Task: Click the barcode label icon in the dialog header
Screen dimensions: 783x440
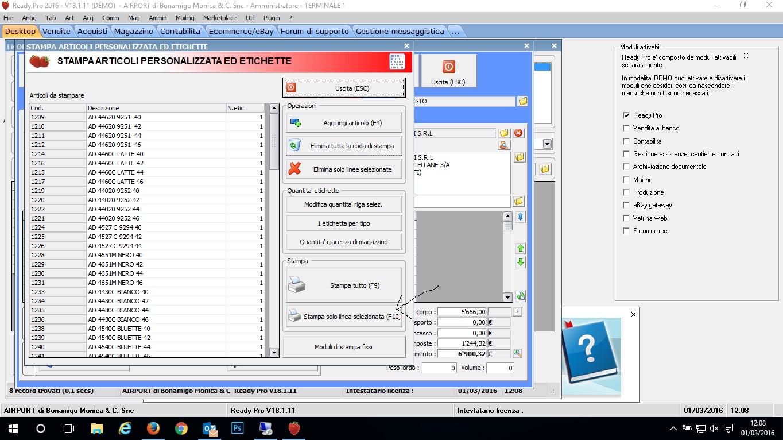Action: point(397,61)
